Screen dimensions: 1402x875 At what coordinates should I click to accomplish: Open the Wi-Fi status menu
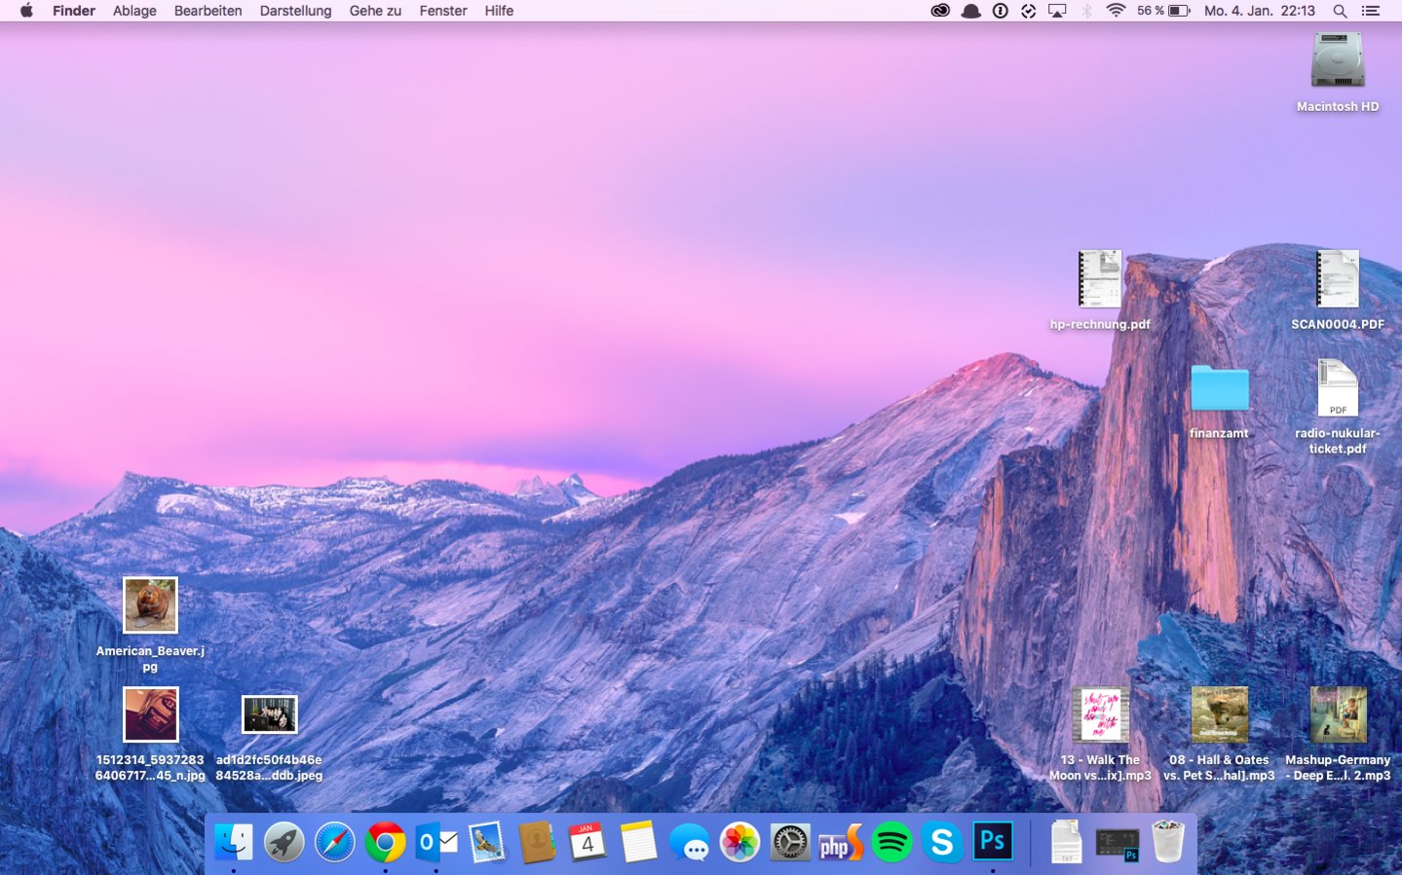(1116, 11)
